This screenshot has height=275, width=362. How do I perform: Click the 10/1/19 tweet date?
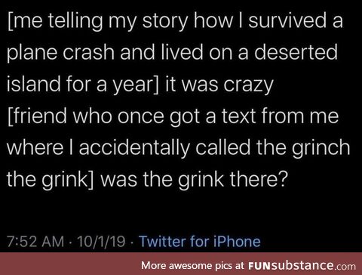(101, 241)
